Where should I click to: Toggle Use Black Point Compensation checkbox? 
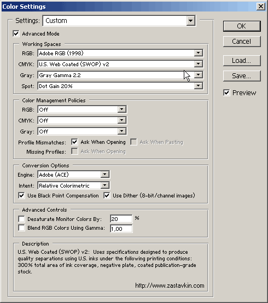point(21,196)
